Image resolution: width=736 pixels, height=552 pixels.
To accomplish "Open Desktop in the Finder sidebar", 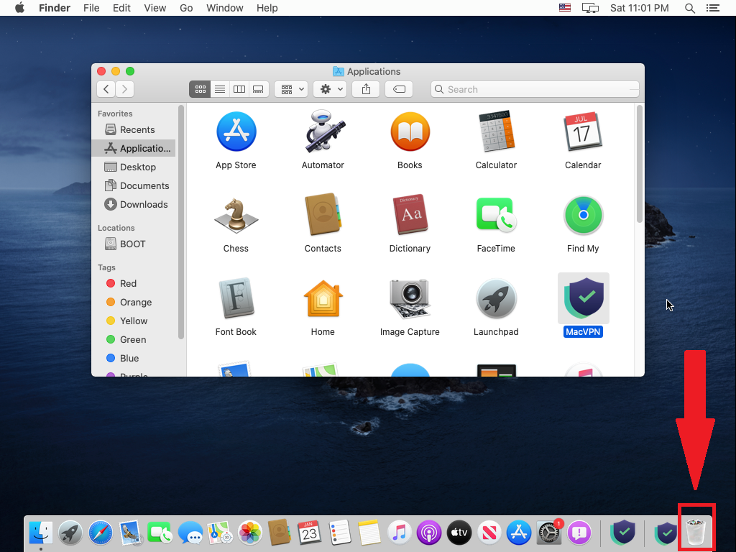I will [133, 167].
